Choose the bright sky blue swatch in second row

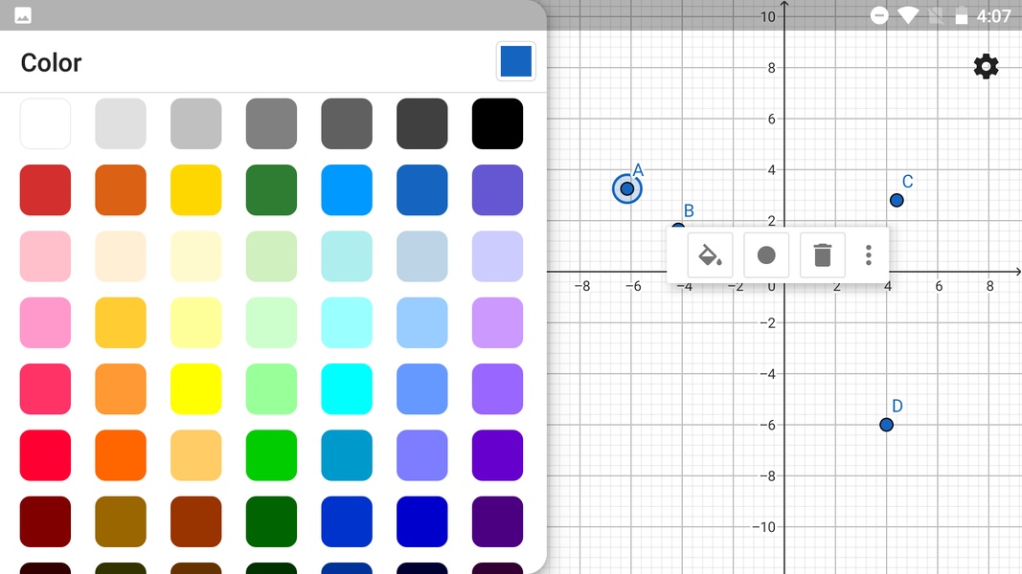point(347,190)
